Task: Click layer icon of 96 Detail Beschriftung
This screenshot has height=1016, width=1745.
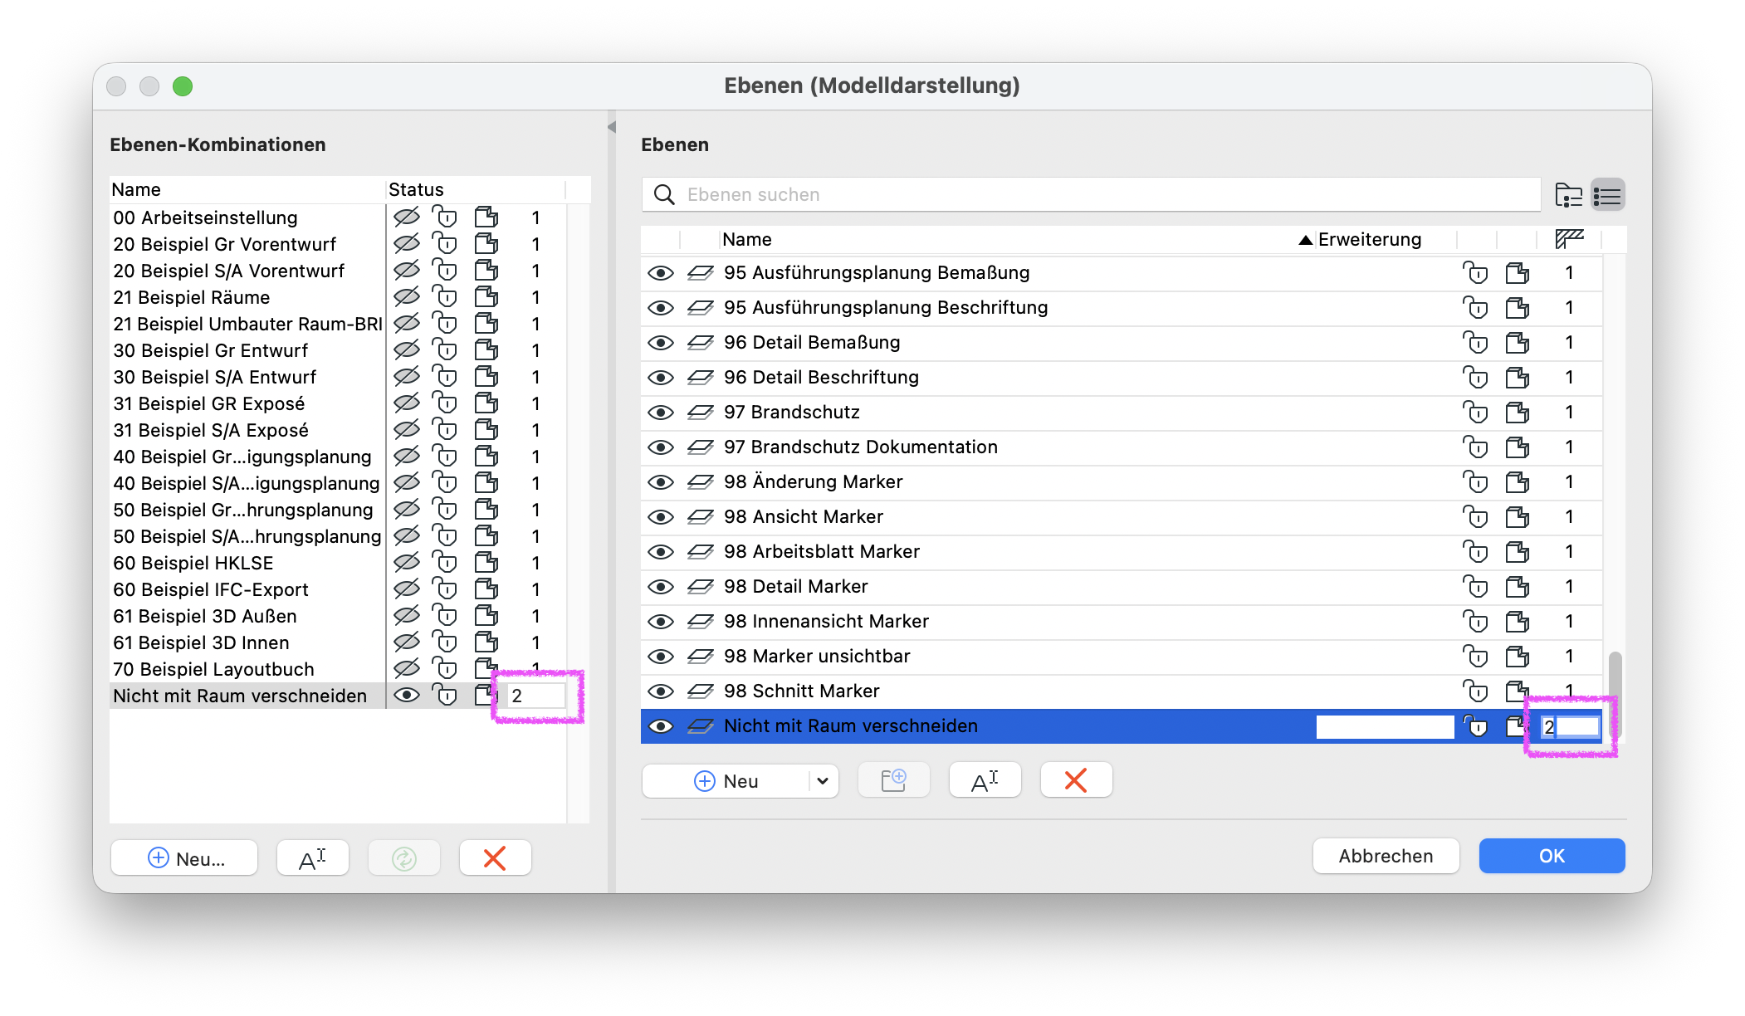Action: [x=701, y=377]
